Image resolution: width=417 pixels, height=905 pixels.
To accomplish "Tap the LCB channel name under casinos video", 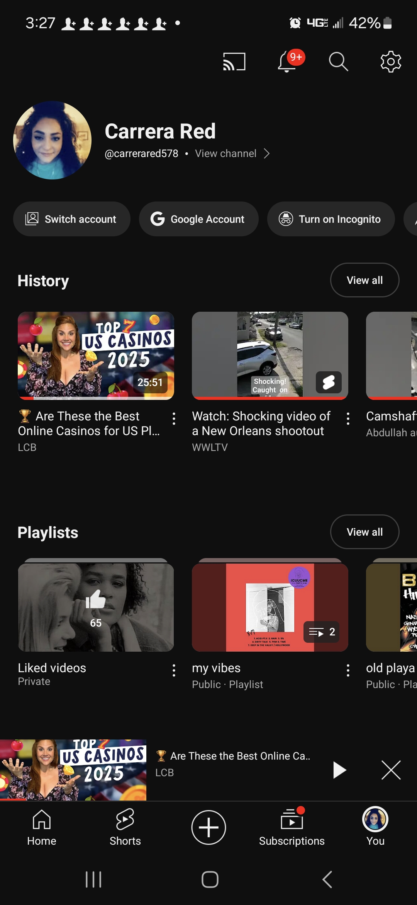I will click(27, 447).
